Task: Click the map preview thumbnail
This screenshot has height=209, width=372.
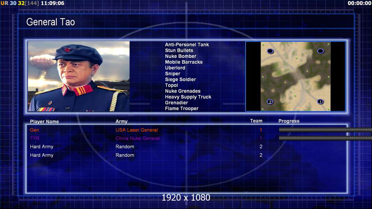Action: click(295, 76)
